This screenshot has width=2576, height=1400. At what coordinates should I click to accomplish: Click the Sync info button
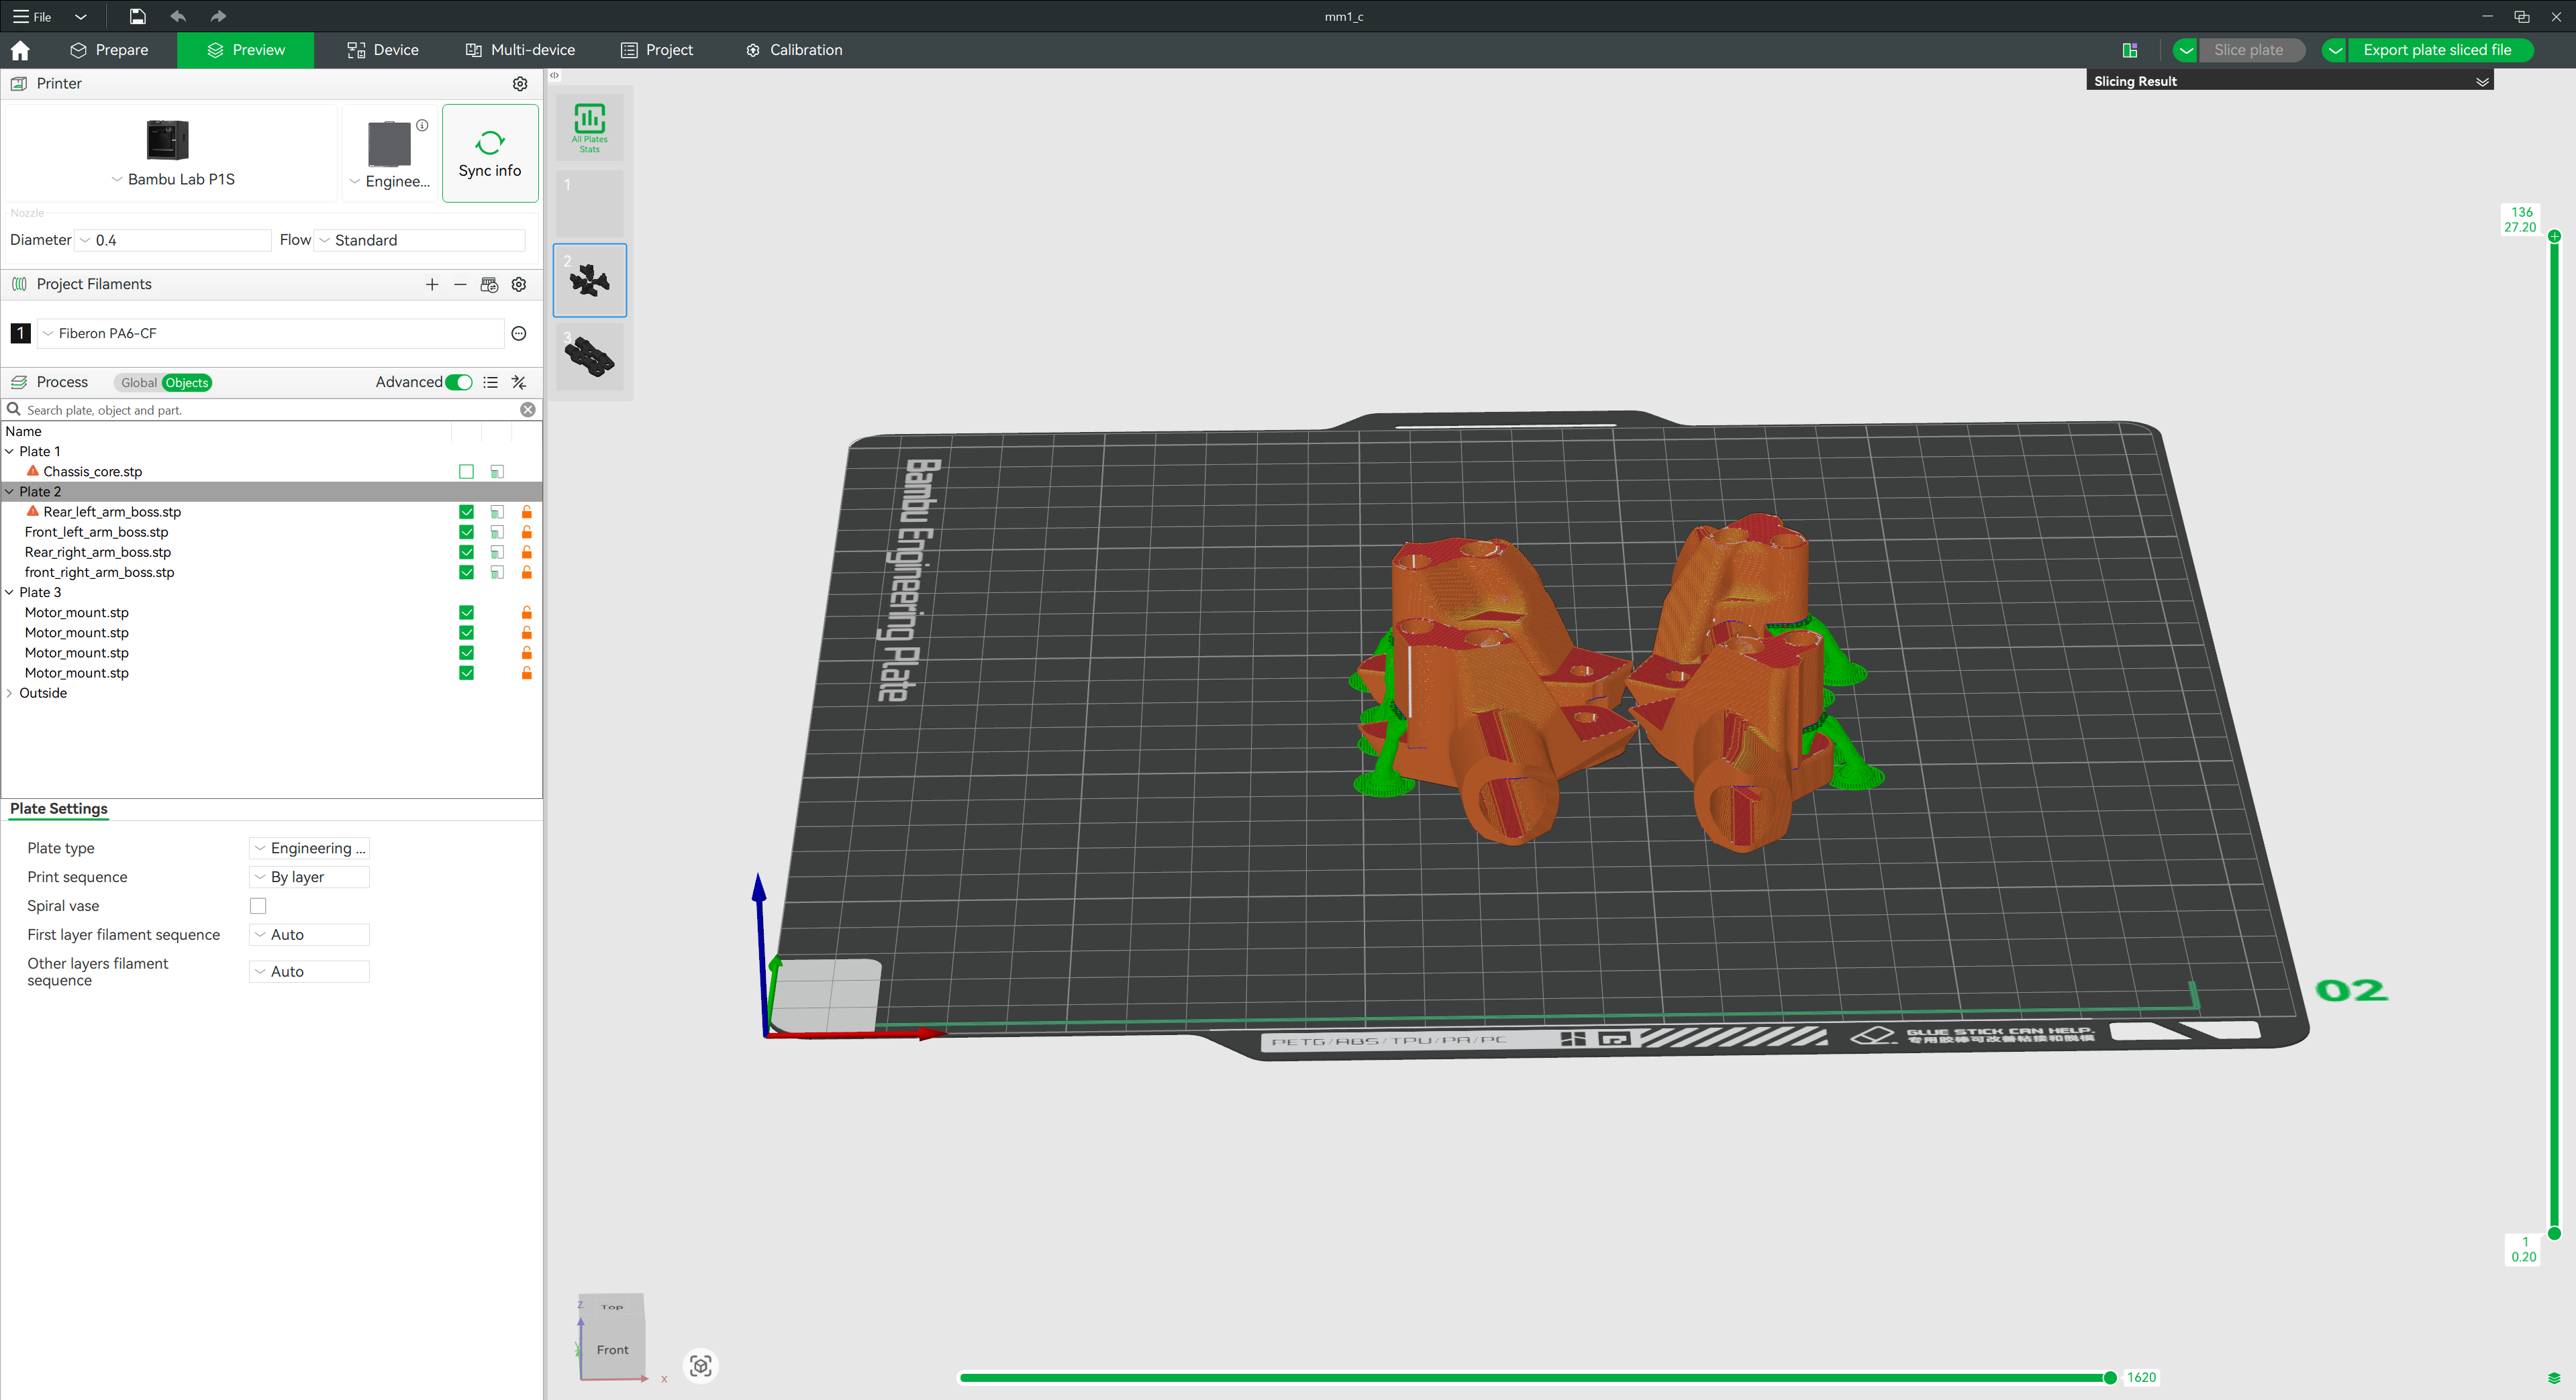pyautogui.click(x=490, y=154)
